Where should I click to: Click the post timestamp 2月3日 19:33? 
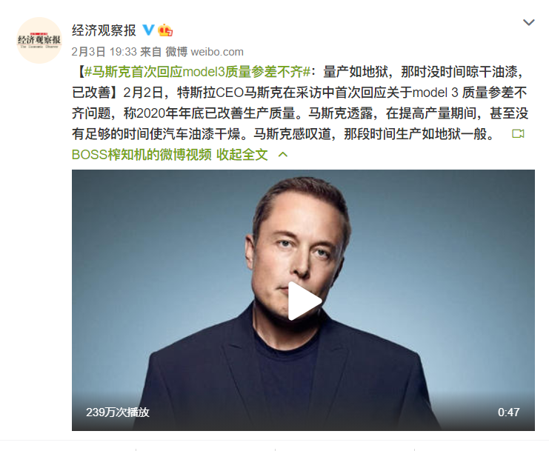pos(104,52)
